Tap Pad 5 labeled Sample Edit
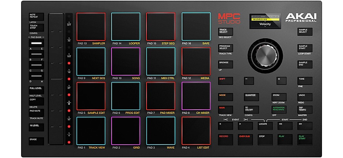Screen dimensions: 343x158 (x=91, y=96)
